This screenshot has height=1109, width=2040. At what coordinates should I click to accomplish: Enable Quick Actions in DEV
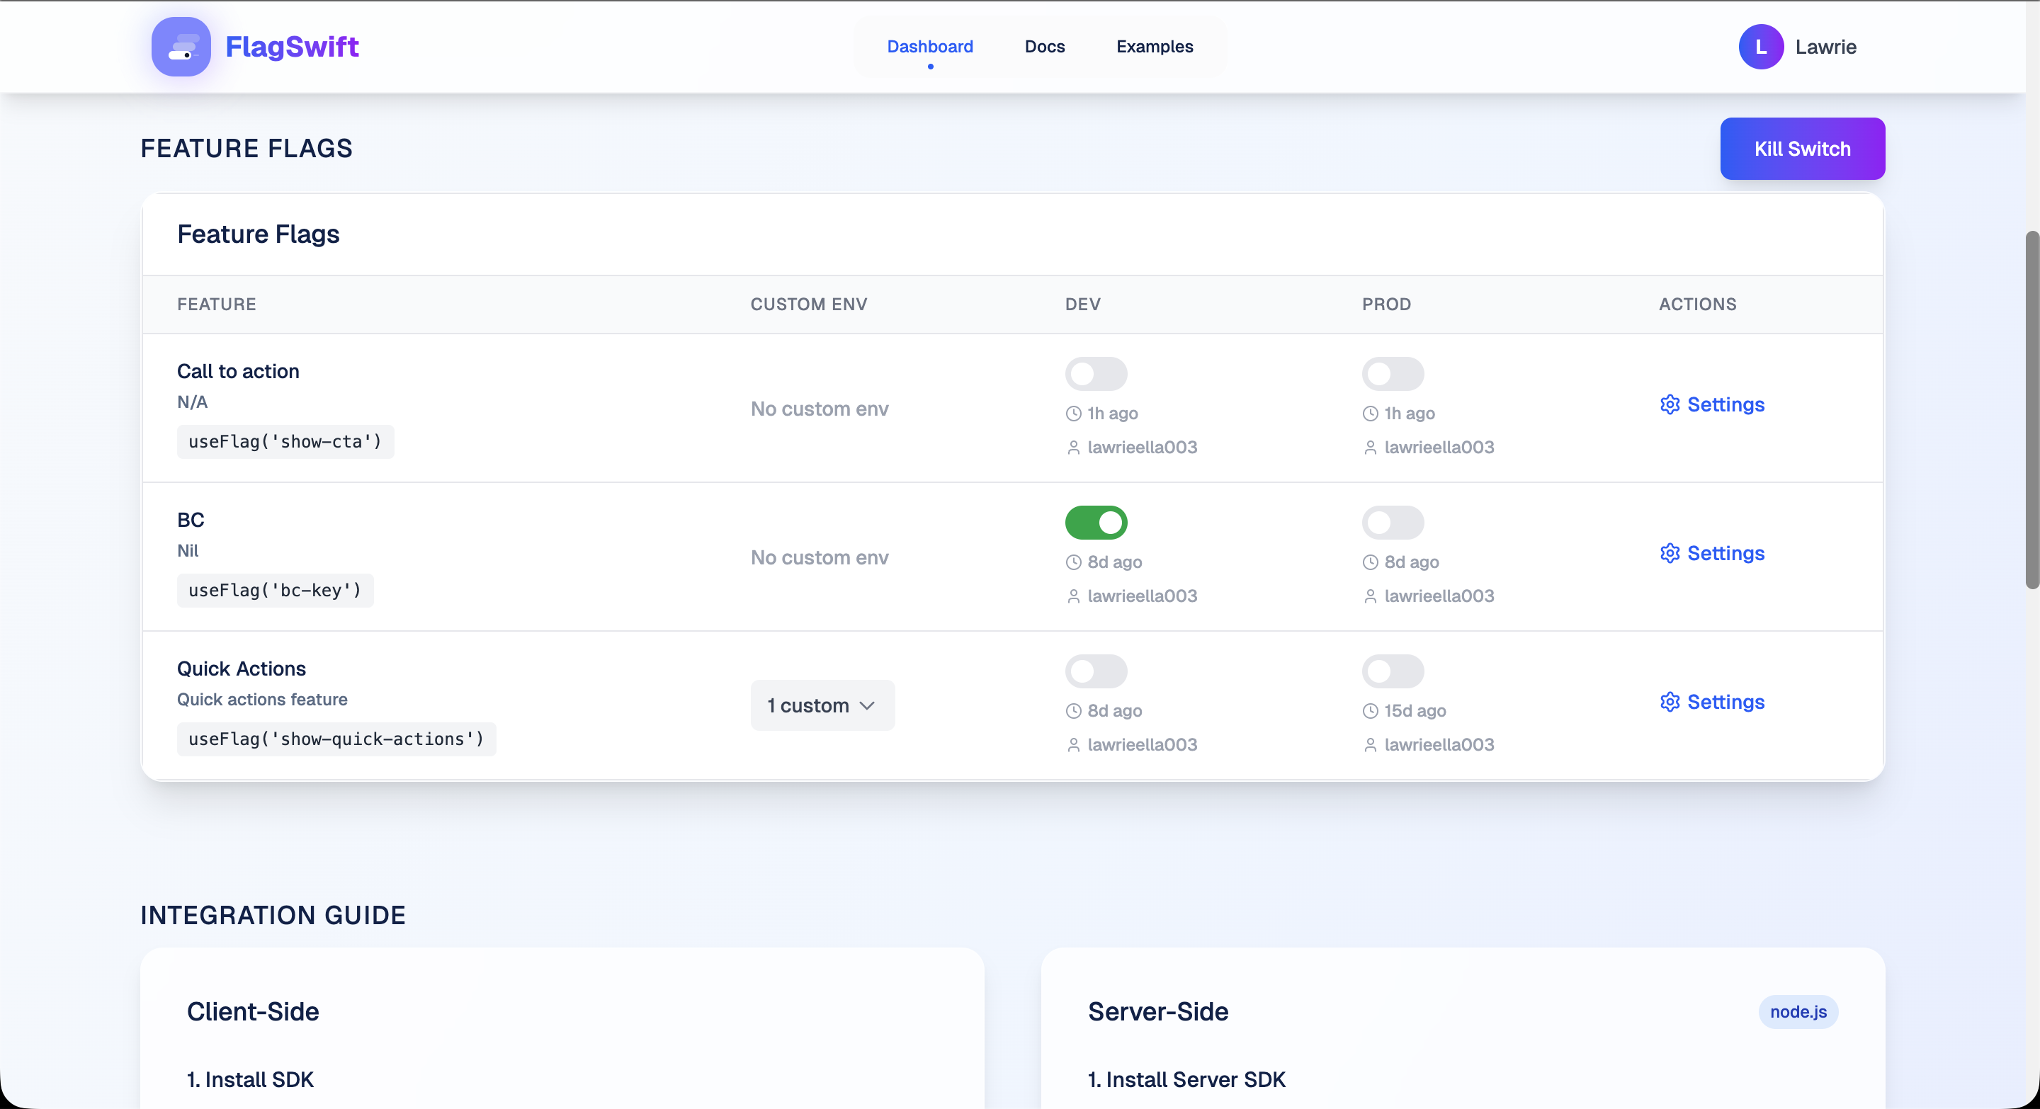(x=1096, y=671)
